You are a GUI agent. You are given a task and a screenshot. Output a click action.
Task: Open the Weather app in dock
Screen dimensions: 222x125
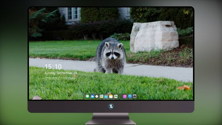[92, 97]
